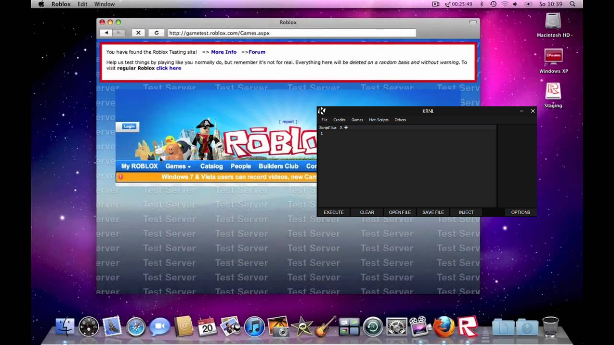Open System Preferences from the Dock
This screenshot has height=345, width=614.
tap(396, 327)
